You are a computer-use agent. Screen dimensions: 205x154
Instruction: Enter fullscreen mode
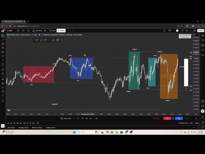pyautogui.click(x=191, y=30)
